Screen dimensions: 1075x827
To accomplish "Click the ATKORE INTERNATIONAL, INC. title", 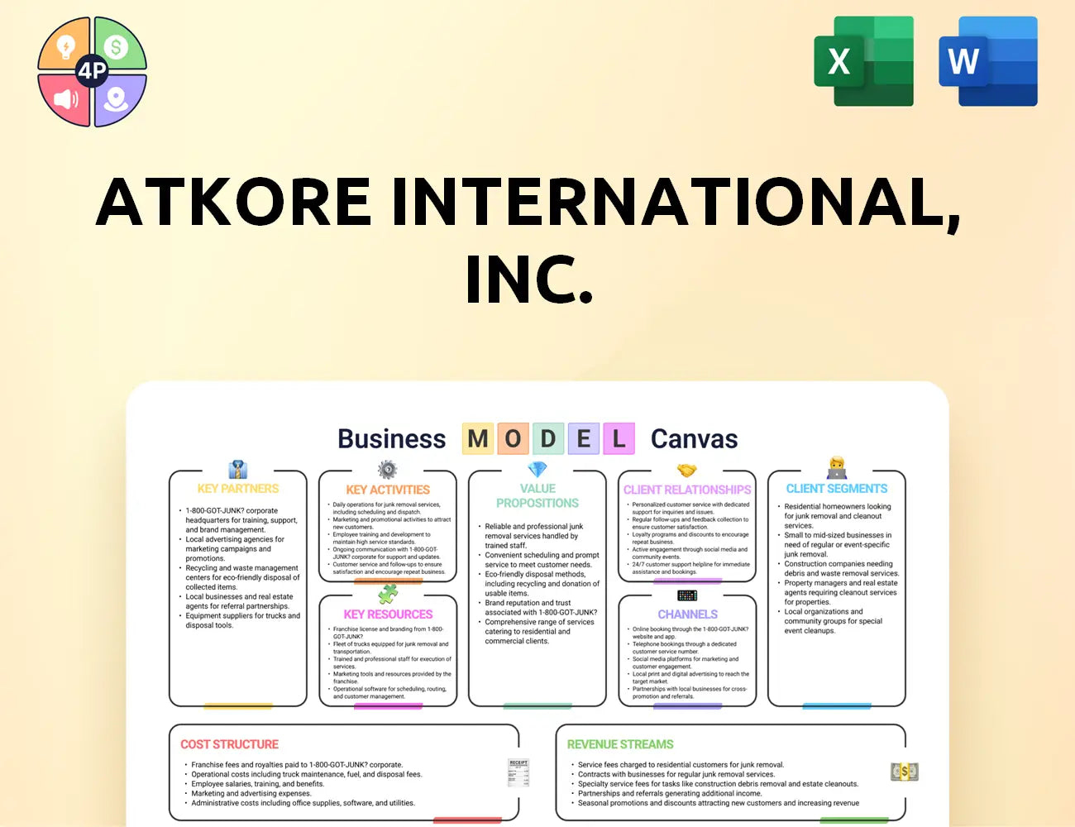I will coord(529,240).
